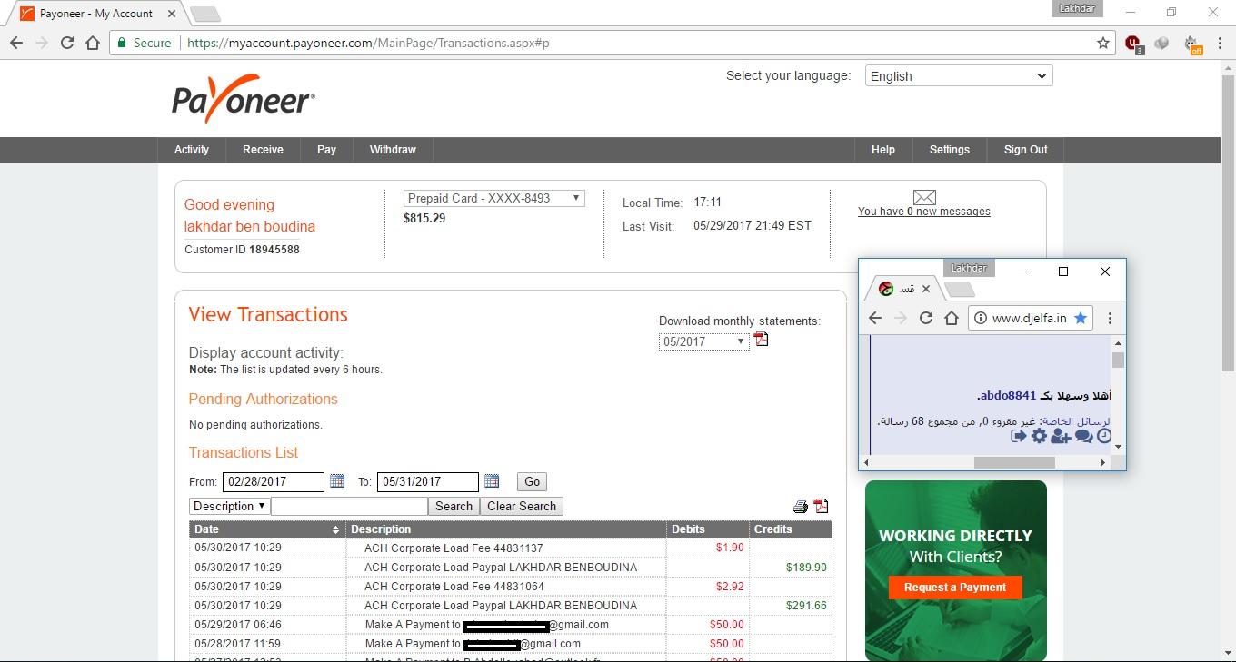This screenshot has width=1236, height=662.
Task: Open the Withdraw menu
Action: (x=393, y=150)
